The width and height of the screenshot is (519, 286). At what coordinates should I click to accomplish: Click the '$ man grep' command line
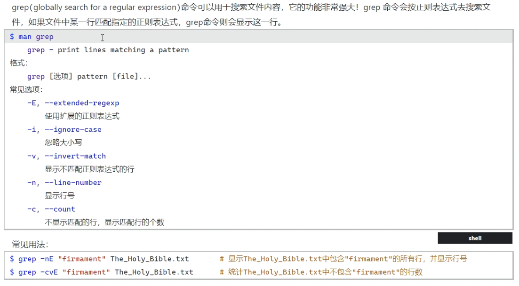pos(32,37)
